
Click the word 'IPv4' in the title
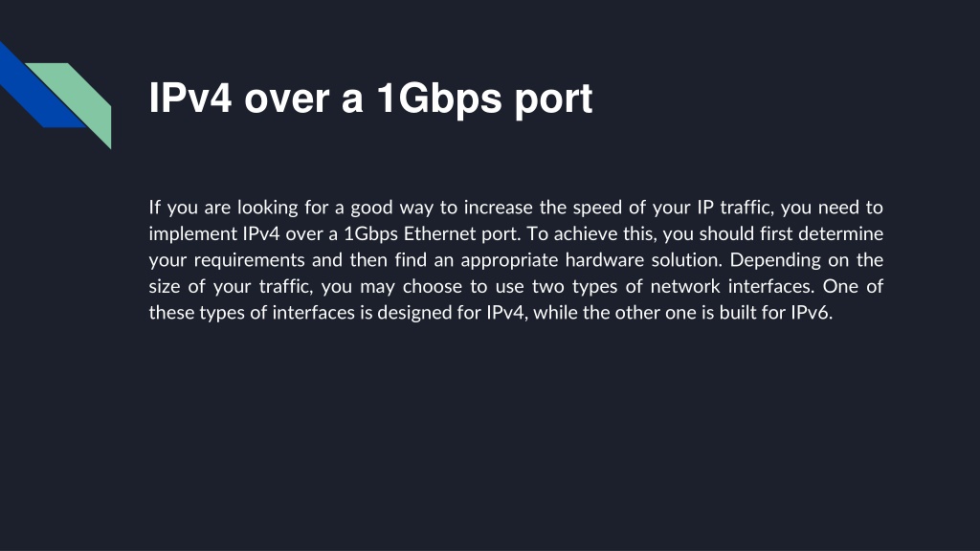pyautogui.click(x=190, y=99)
